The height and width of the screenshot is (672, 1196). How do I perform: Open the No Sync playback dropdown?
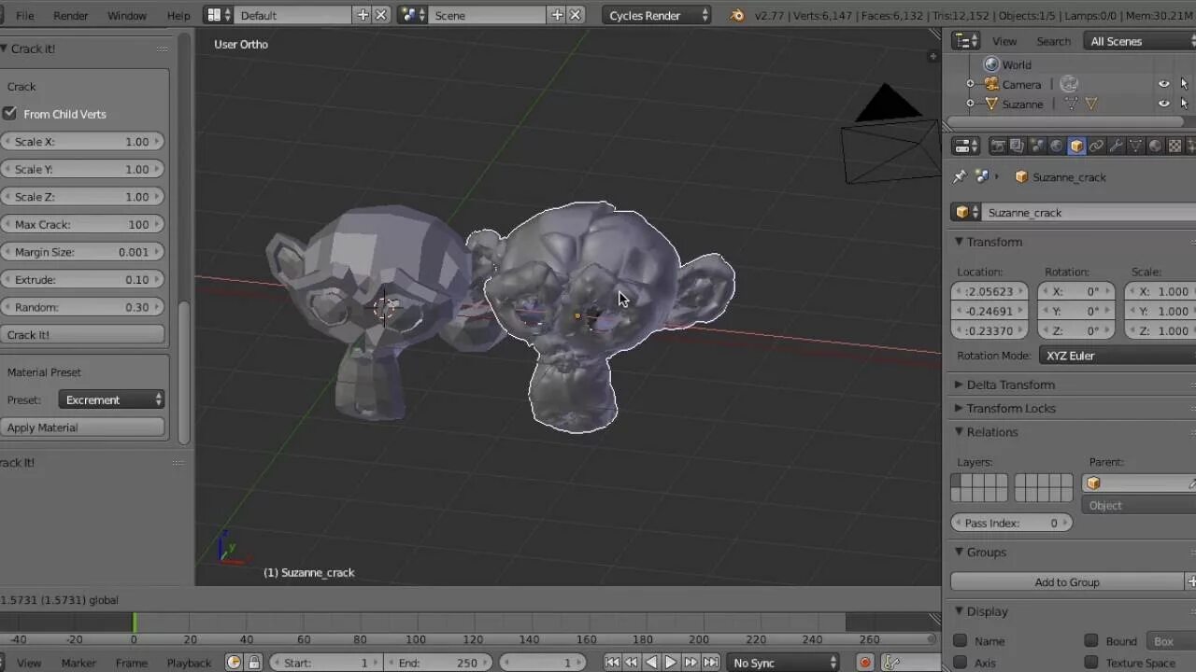click(783, 663)
